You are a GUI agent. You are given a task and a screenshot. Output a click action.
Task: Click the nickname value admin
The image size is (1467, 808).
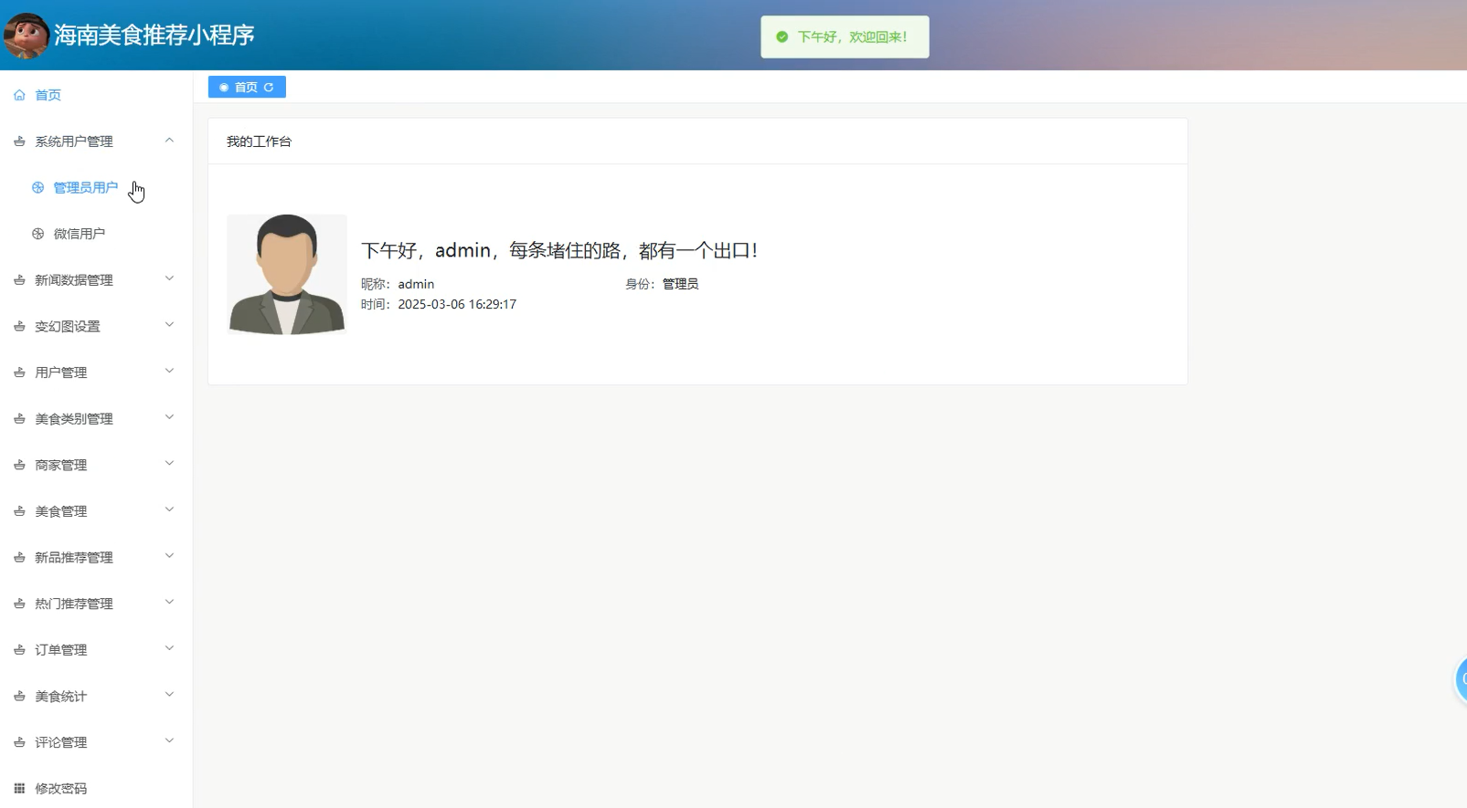coord(416,284)
